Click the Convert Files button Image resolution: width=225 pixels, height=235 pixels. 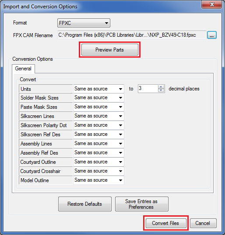pyautogui.click(x=166, y=223)
